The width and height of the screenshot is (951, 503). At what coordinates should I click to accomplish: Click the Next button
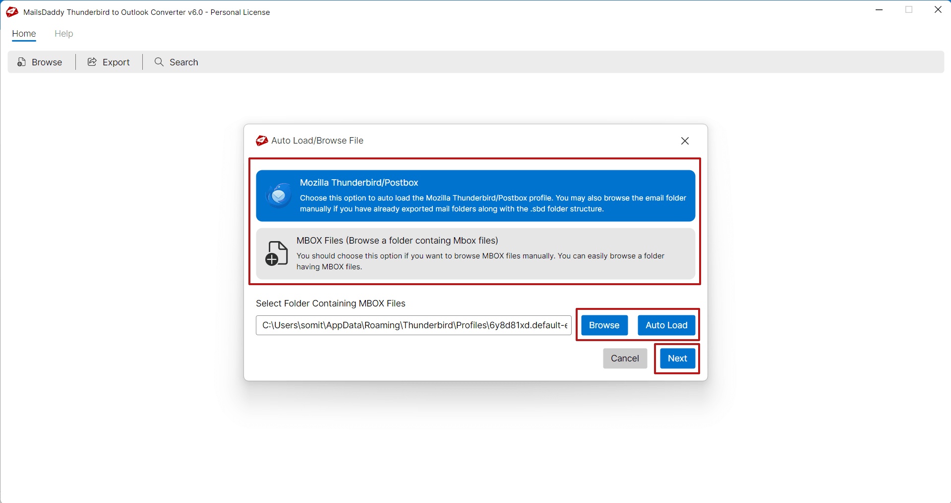[677, 358]
